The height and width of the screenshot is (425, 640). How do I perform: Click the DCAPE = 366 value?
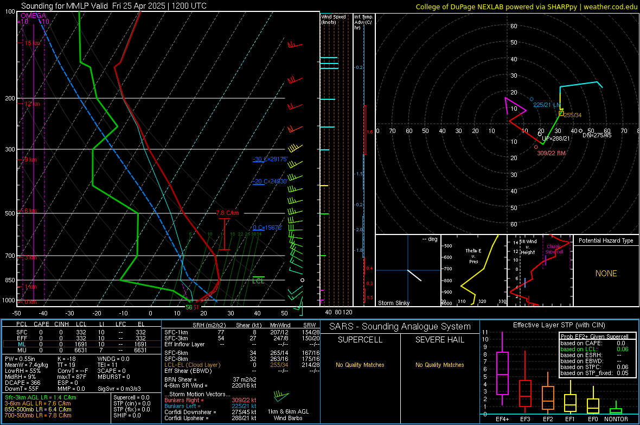[22, 383]
